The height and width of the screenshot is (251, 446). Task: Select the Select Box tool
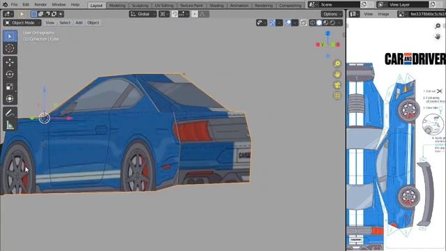[10, 36]
